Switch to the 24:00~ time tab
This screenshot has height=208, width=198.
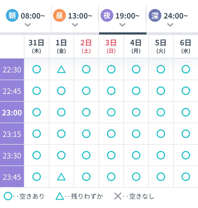pyautogui.click(x=172, y=18)
